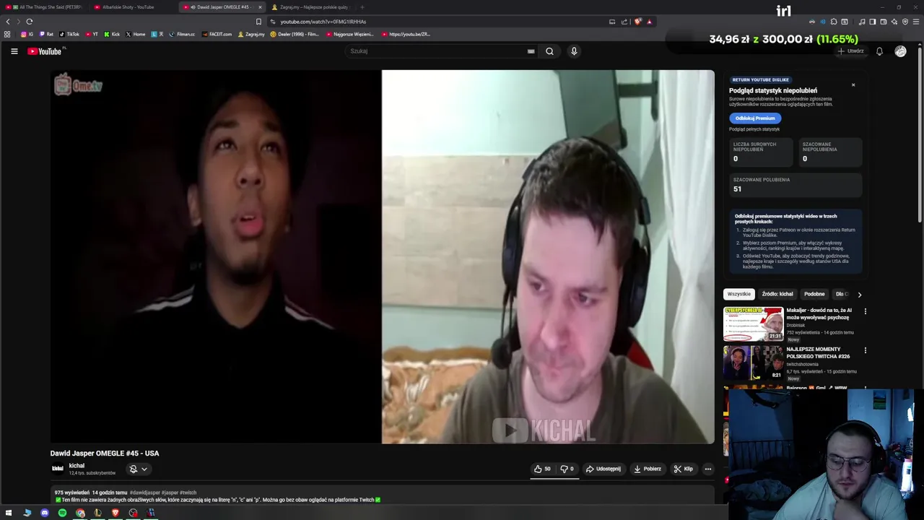The height and width of the screenshot is (520, 924).
Task: Open kichal channel name link
Action: [x=77, y=466]
